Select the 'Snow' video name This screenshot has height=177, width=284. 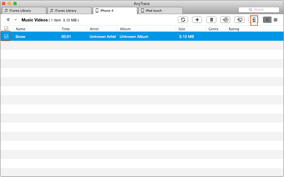click(20, 37)
